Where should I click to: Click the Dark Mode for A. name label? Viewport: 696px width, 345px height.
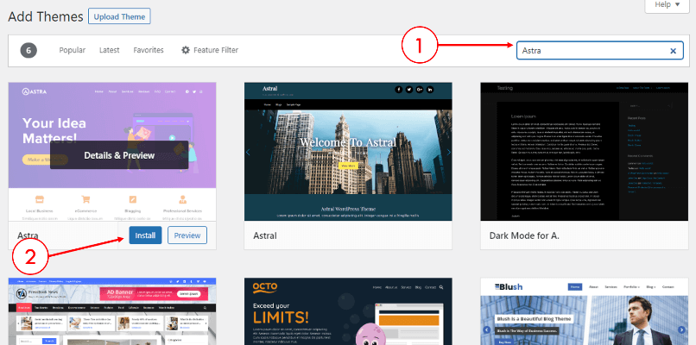[x=524, y=235]
